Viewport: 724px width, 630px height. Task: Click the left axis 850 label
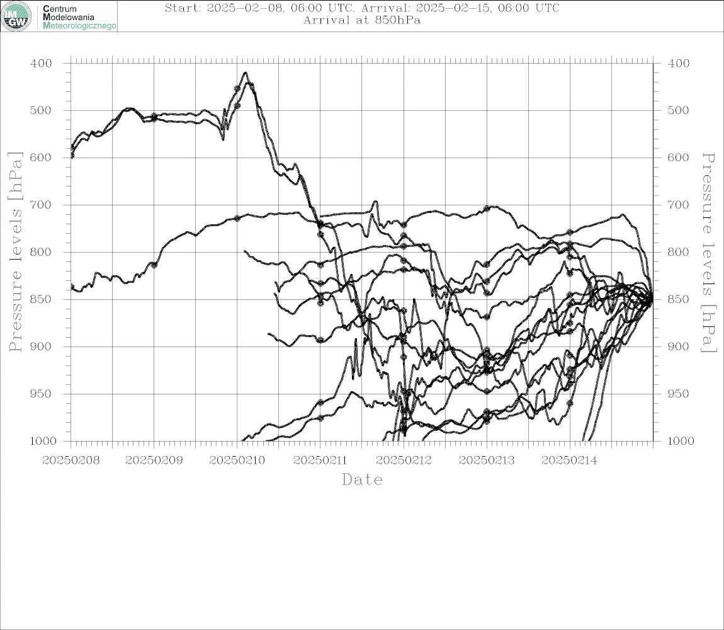[41, 299]
